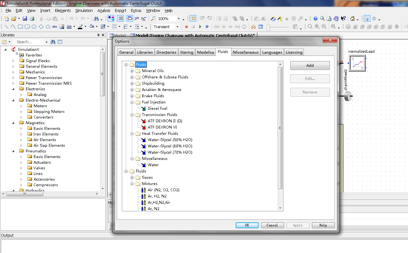Viewport: 408px width, 253px height.
Task: Toggle the Libraries panel pin icon
Action: point(99,35)
